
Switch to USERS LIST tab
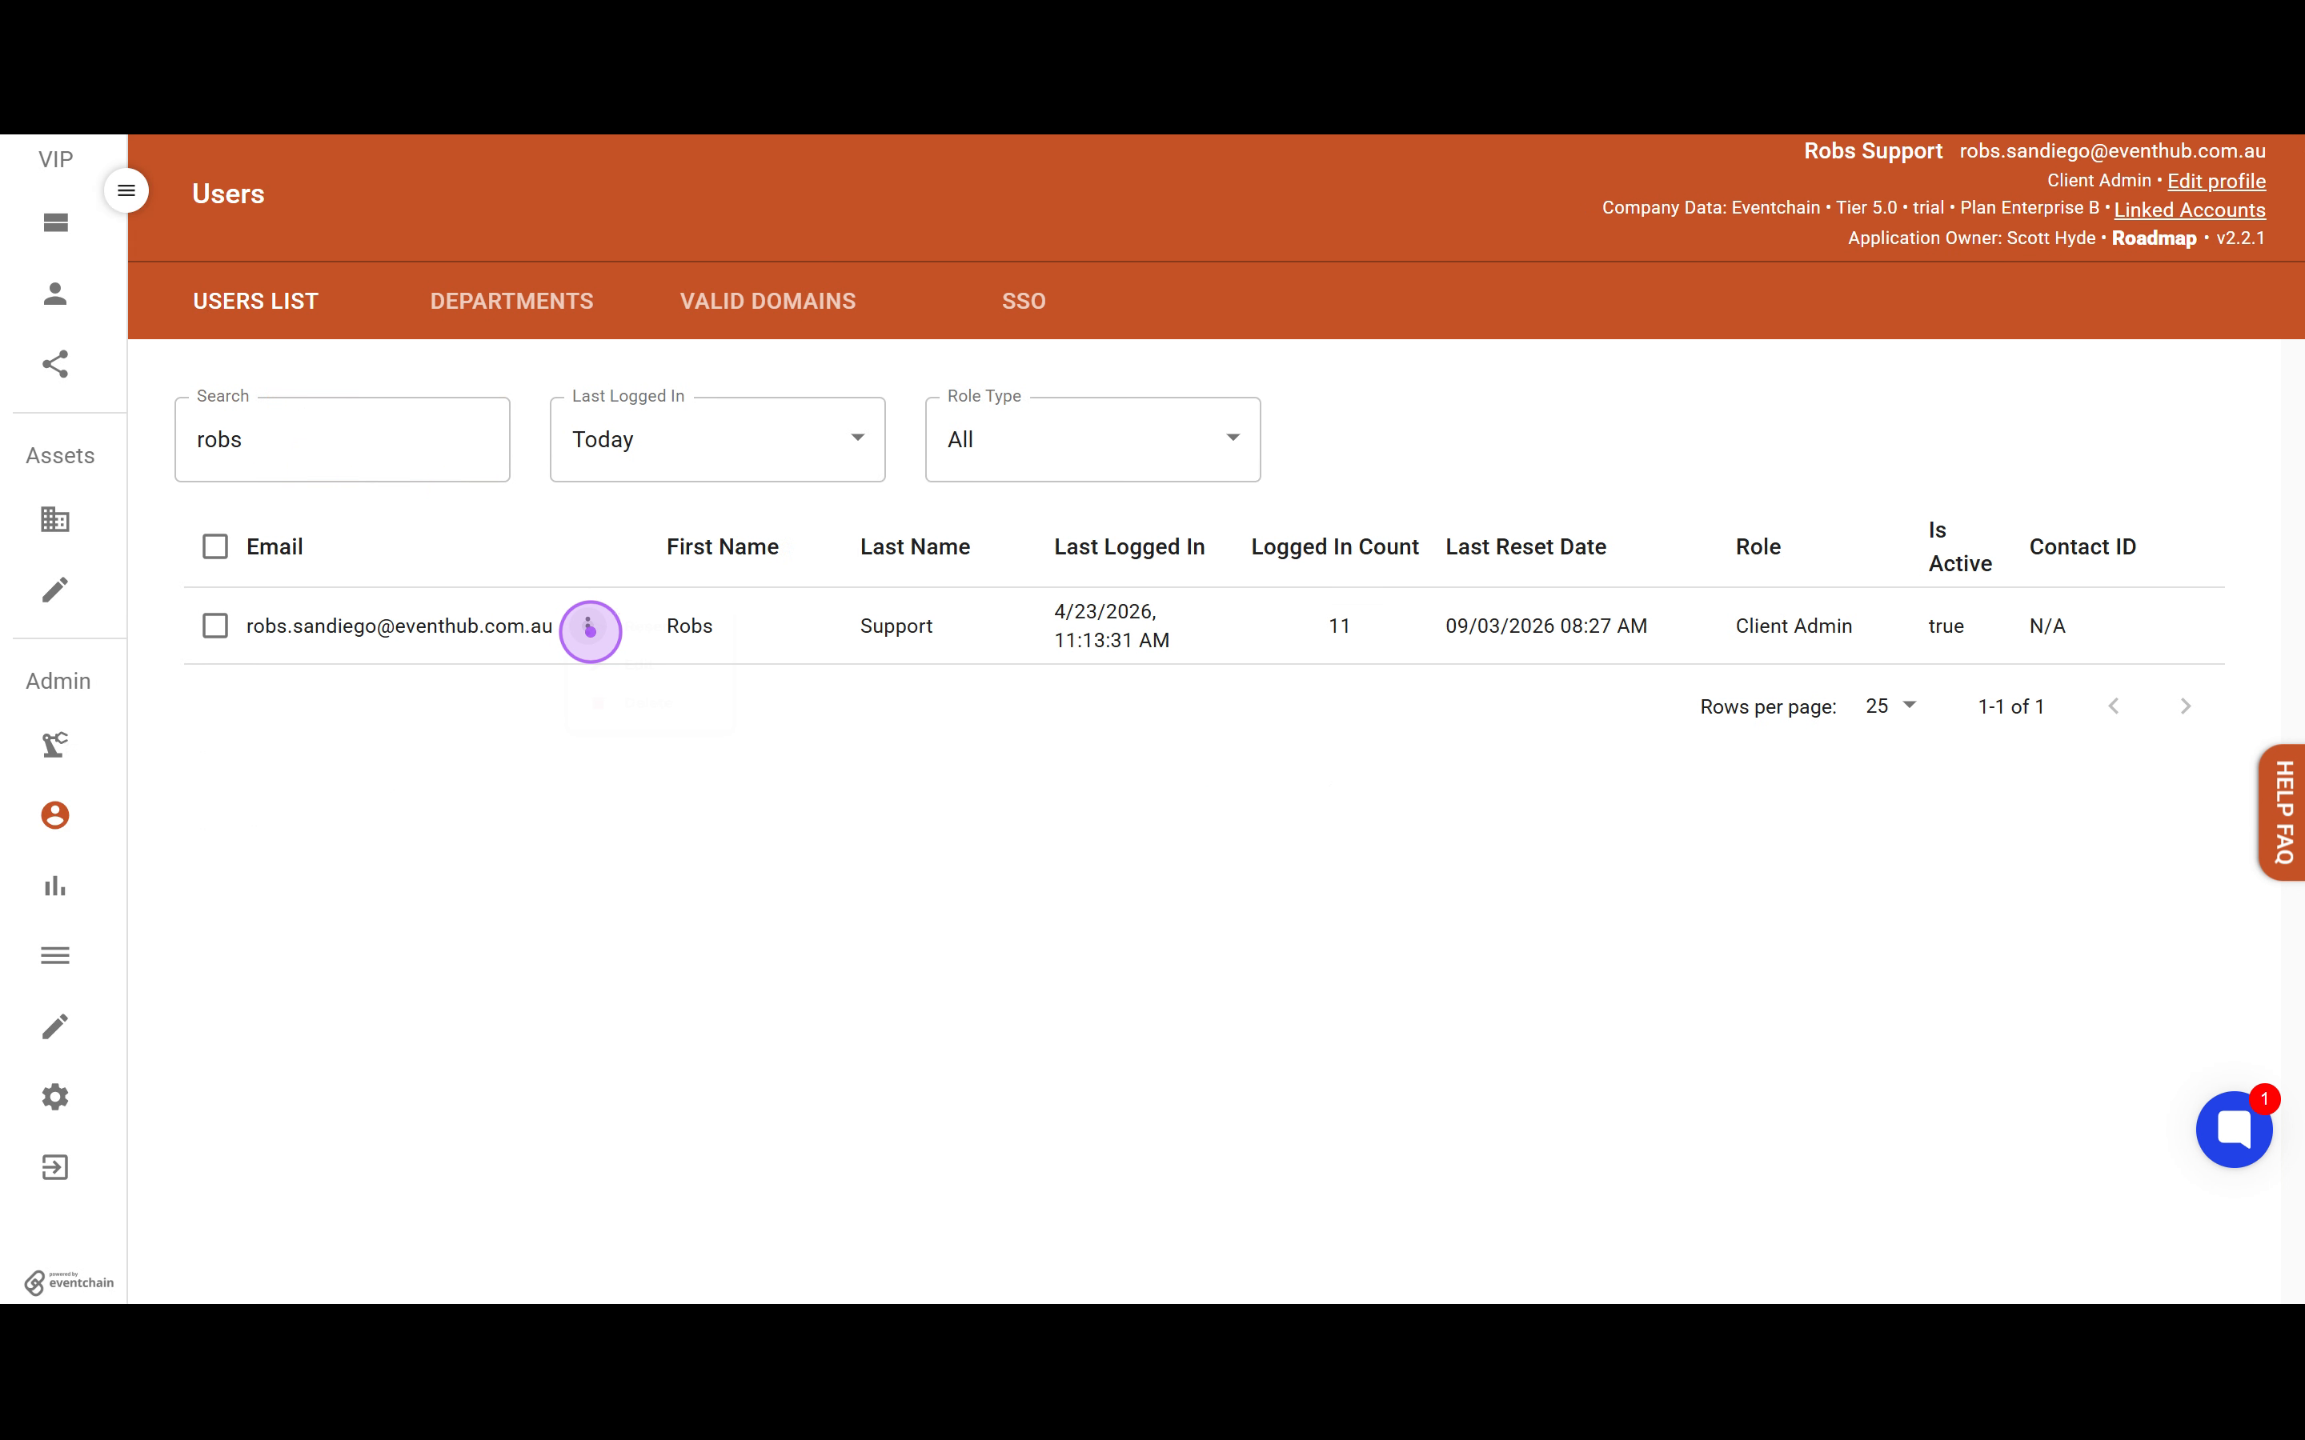pyautogui.click(x=255, y=301)
